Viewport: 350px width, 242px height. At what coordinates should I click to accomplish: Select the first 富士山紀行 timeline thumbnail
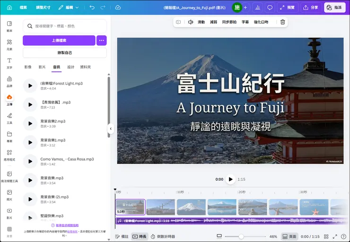131,207
